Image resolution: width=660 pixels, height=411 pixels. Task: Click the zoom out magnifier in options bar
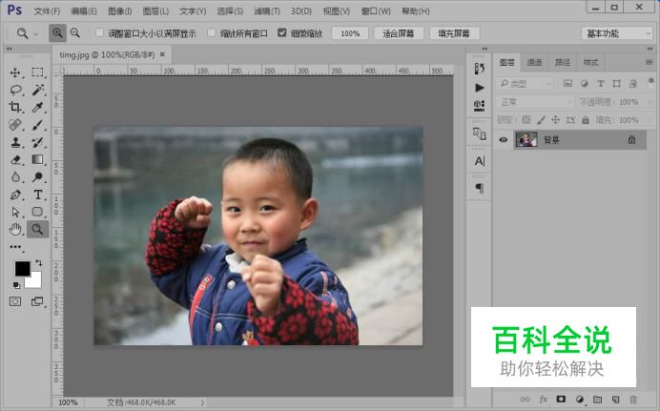pos(75,32)
